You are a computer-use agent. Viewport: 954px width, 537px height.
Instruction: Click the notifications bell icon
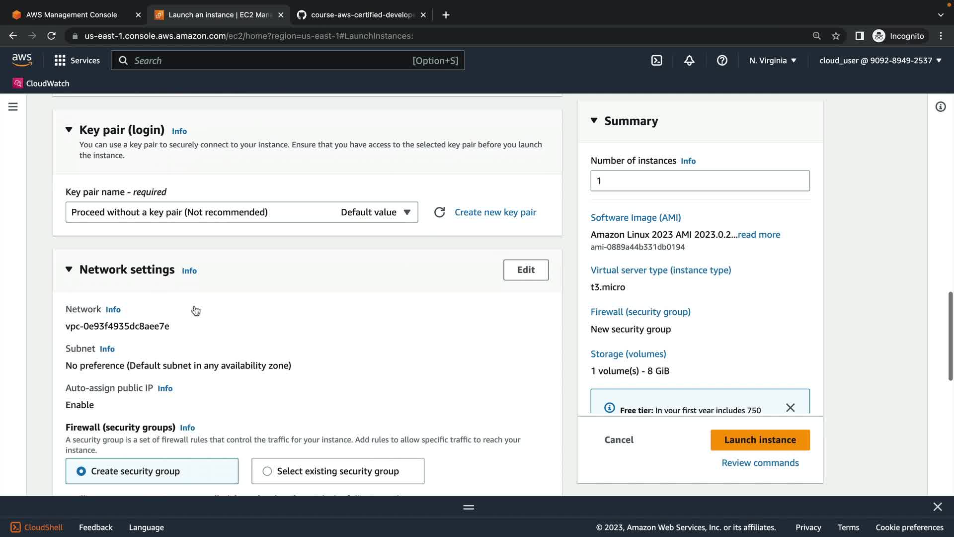(x=689, y=61)
